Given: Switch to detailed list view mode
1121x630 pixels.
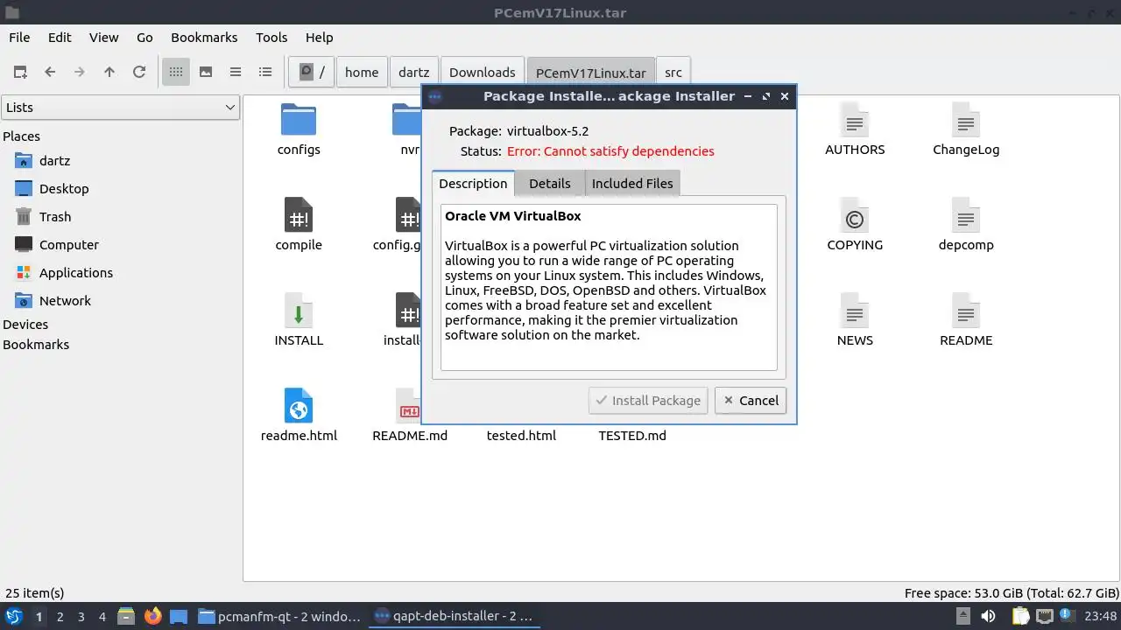Looking at the screenshot, I should click(265, 72).
